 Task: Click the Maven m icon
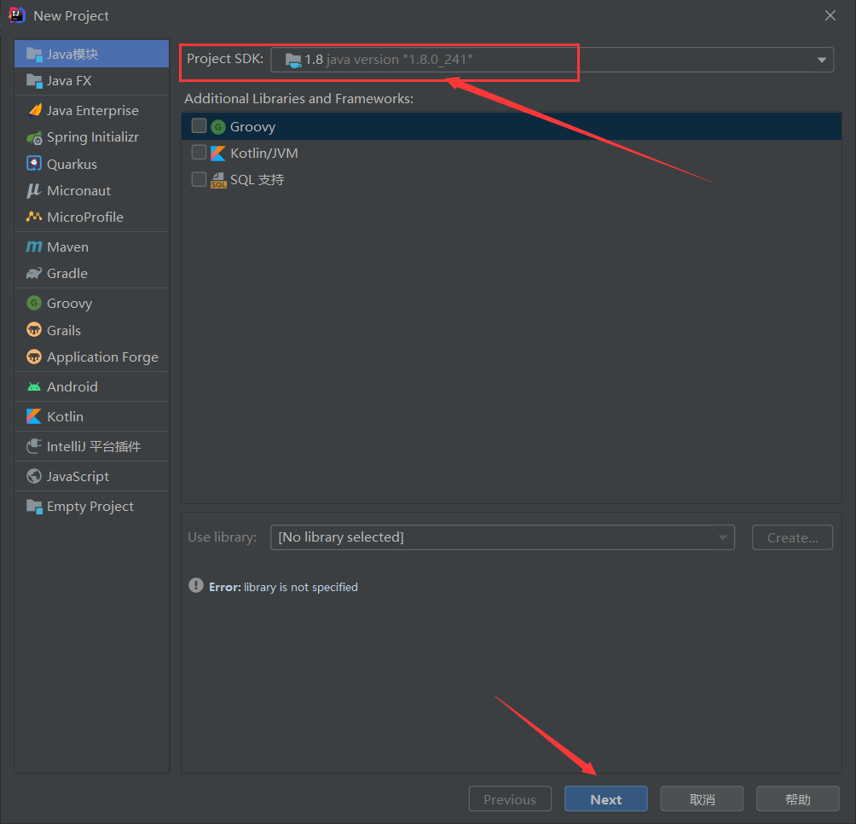click(x=34, y=247)
